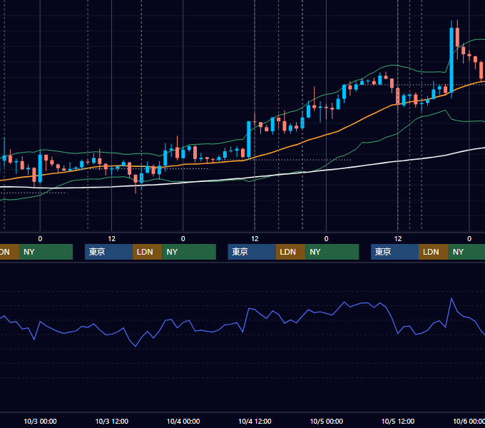Click hour label 12 above 10/3 12:00

click(x=112, y=239)
